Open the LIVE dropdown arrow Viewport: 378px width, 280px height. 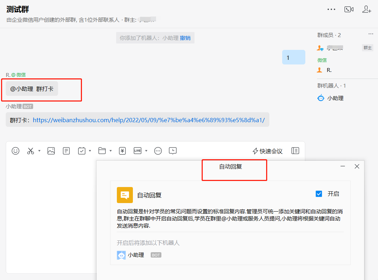[146, 151]
